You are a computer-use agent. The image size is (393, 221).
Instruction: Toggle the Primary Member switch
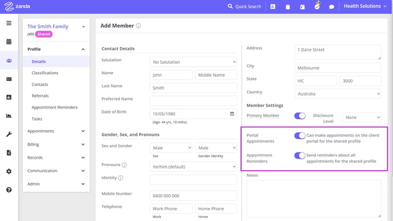point(300,116)
